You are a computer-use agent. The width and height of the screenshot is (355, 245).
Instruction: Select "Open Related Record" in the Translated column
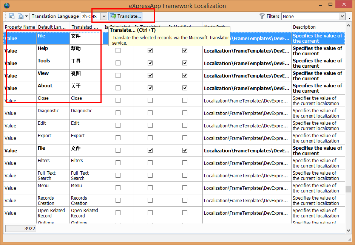pos(86,213)
